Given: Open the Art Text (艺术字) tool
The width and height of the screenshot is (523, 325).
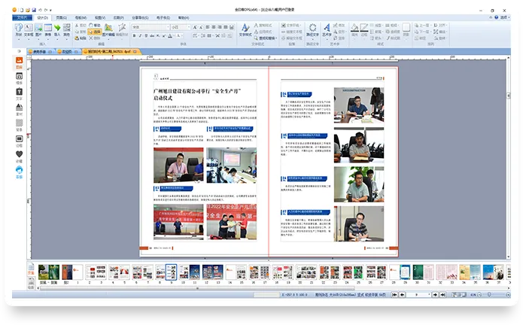Looking at the screenshot, I should point(327,29).
